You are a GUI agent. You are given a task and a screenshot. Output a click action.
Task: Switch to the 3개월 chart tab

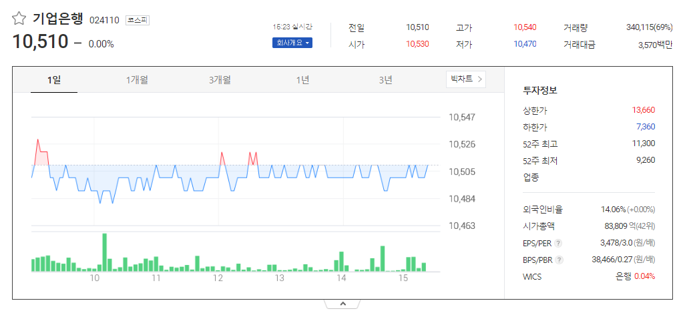pos(220,80)
